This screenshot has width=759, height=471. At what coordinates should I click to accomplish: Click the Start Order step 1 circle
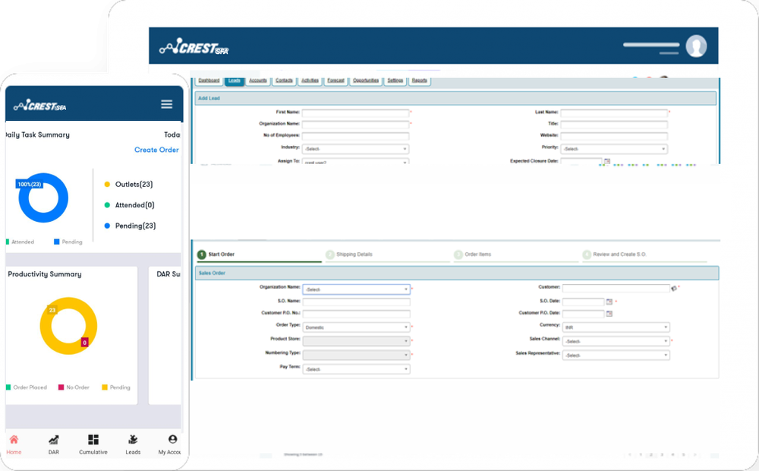click(x=201, y=254)
